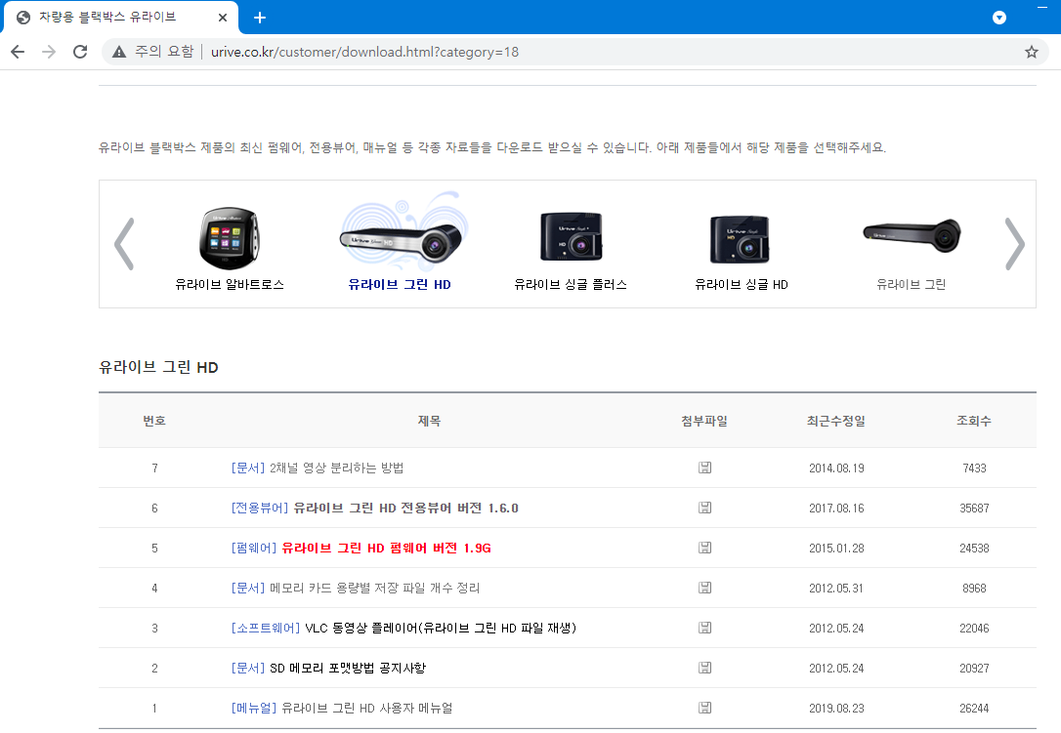Click the date 2019.08.23

tap(836, 708)
